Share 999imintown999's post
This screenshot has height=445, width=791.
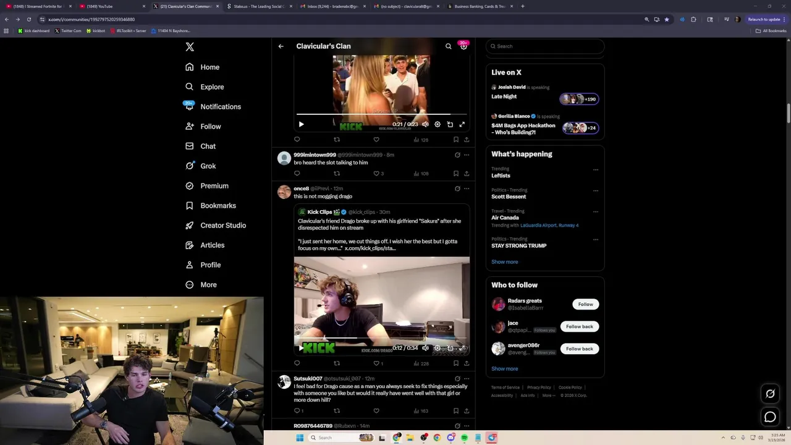pos(467,174)
